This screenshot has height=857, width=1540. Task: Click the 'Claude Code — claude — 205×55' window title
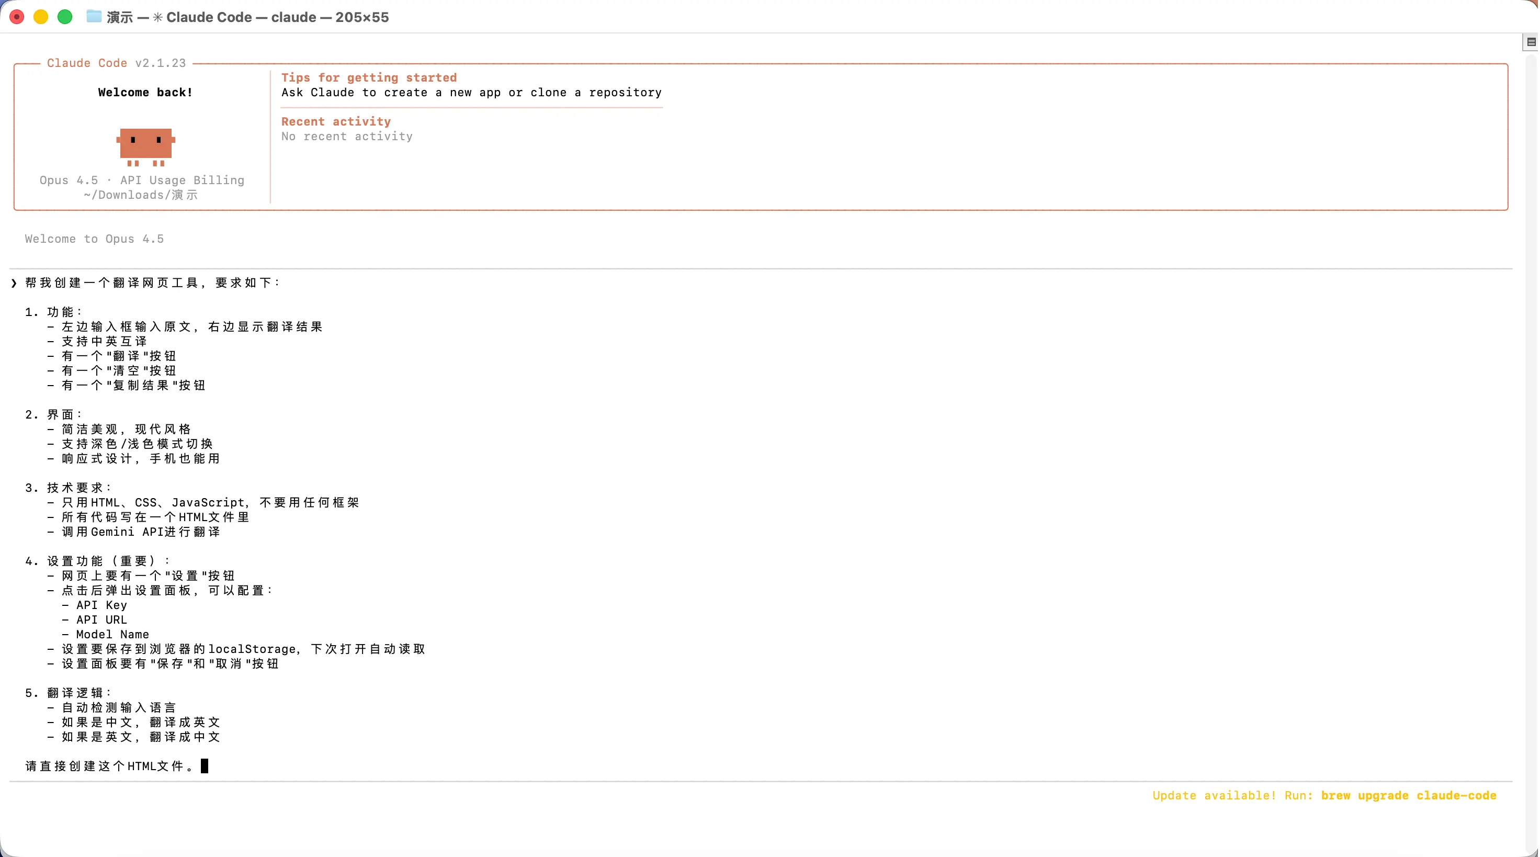click(x=277, y=17)
